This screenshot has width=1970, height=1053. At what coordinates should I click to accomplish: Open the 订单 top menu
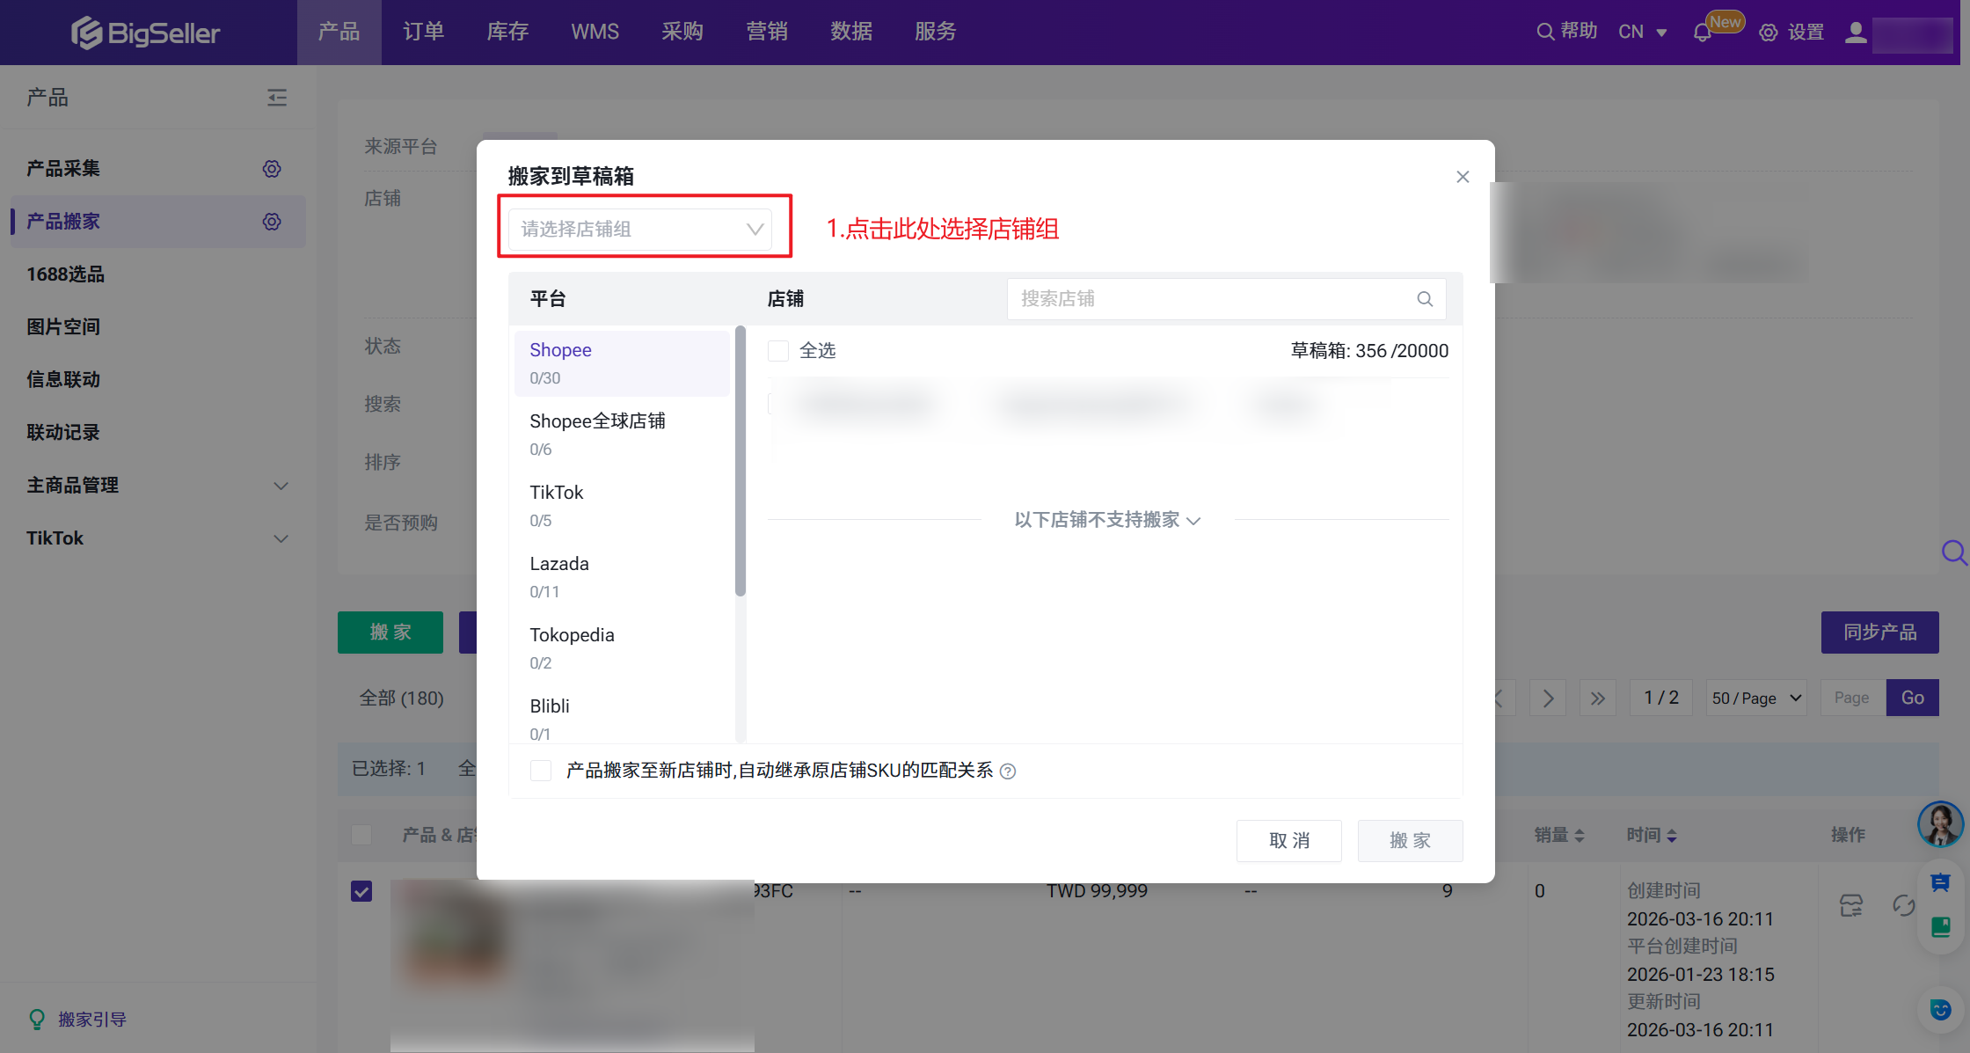click(423, 32)
